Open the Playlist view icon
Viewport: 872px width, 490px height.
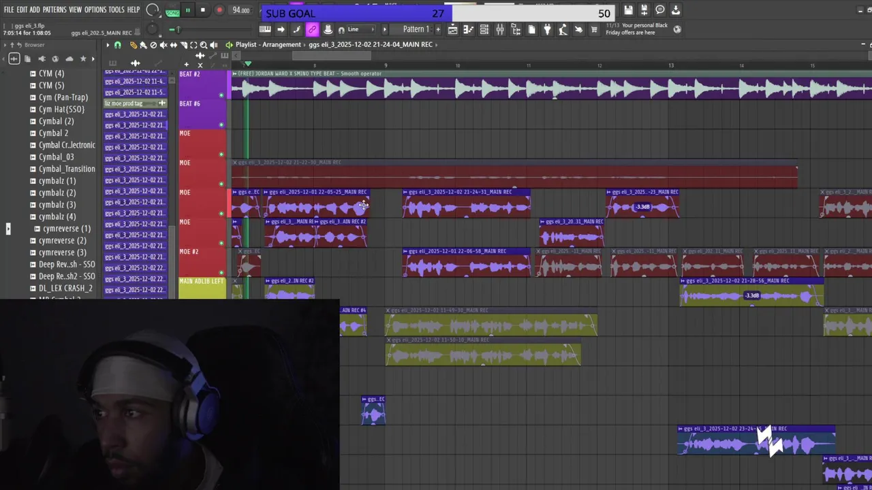tap(453, 29)
